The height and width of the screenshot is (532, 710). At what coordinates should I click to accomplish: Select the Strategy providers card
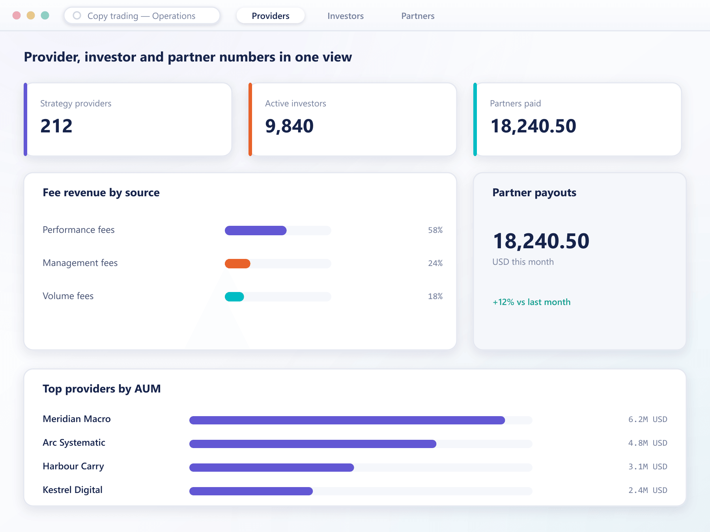pos(128,119)
